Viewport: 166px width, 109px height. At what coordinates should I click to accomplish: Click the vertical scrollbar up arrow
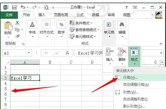coord(162,62)
